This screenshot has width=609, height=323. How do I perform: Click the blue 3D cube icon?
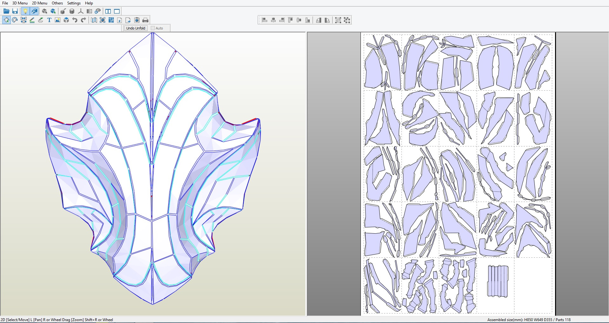pos(66,20)
